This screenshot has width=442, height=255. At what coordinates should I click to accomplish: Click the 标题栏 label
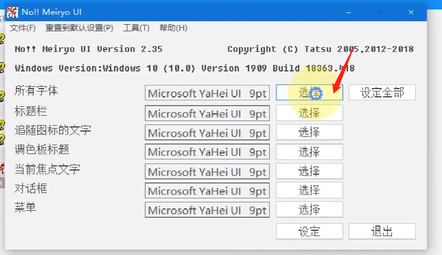(31, 112)
